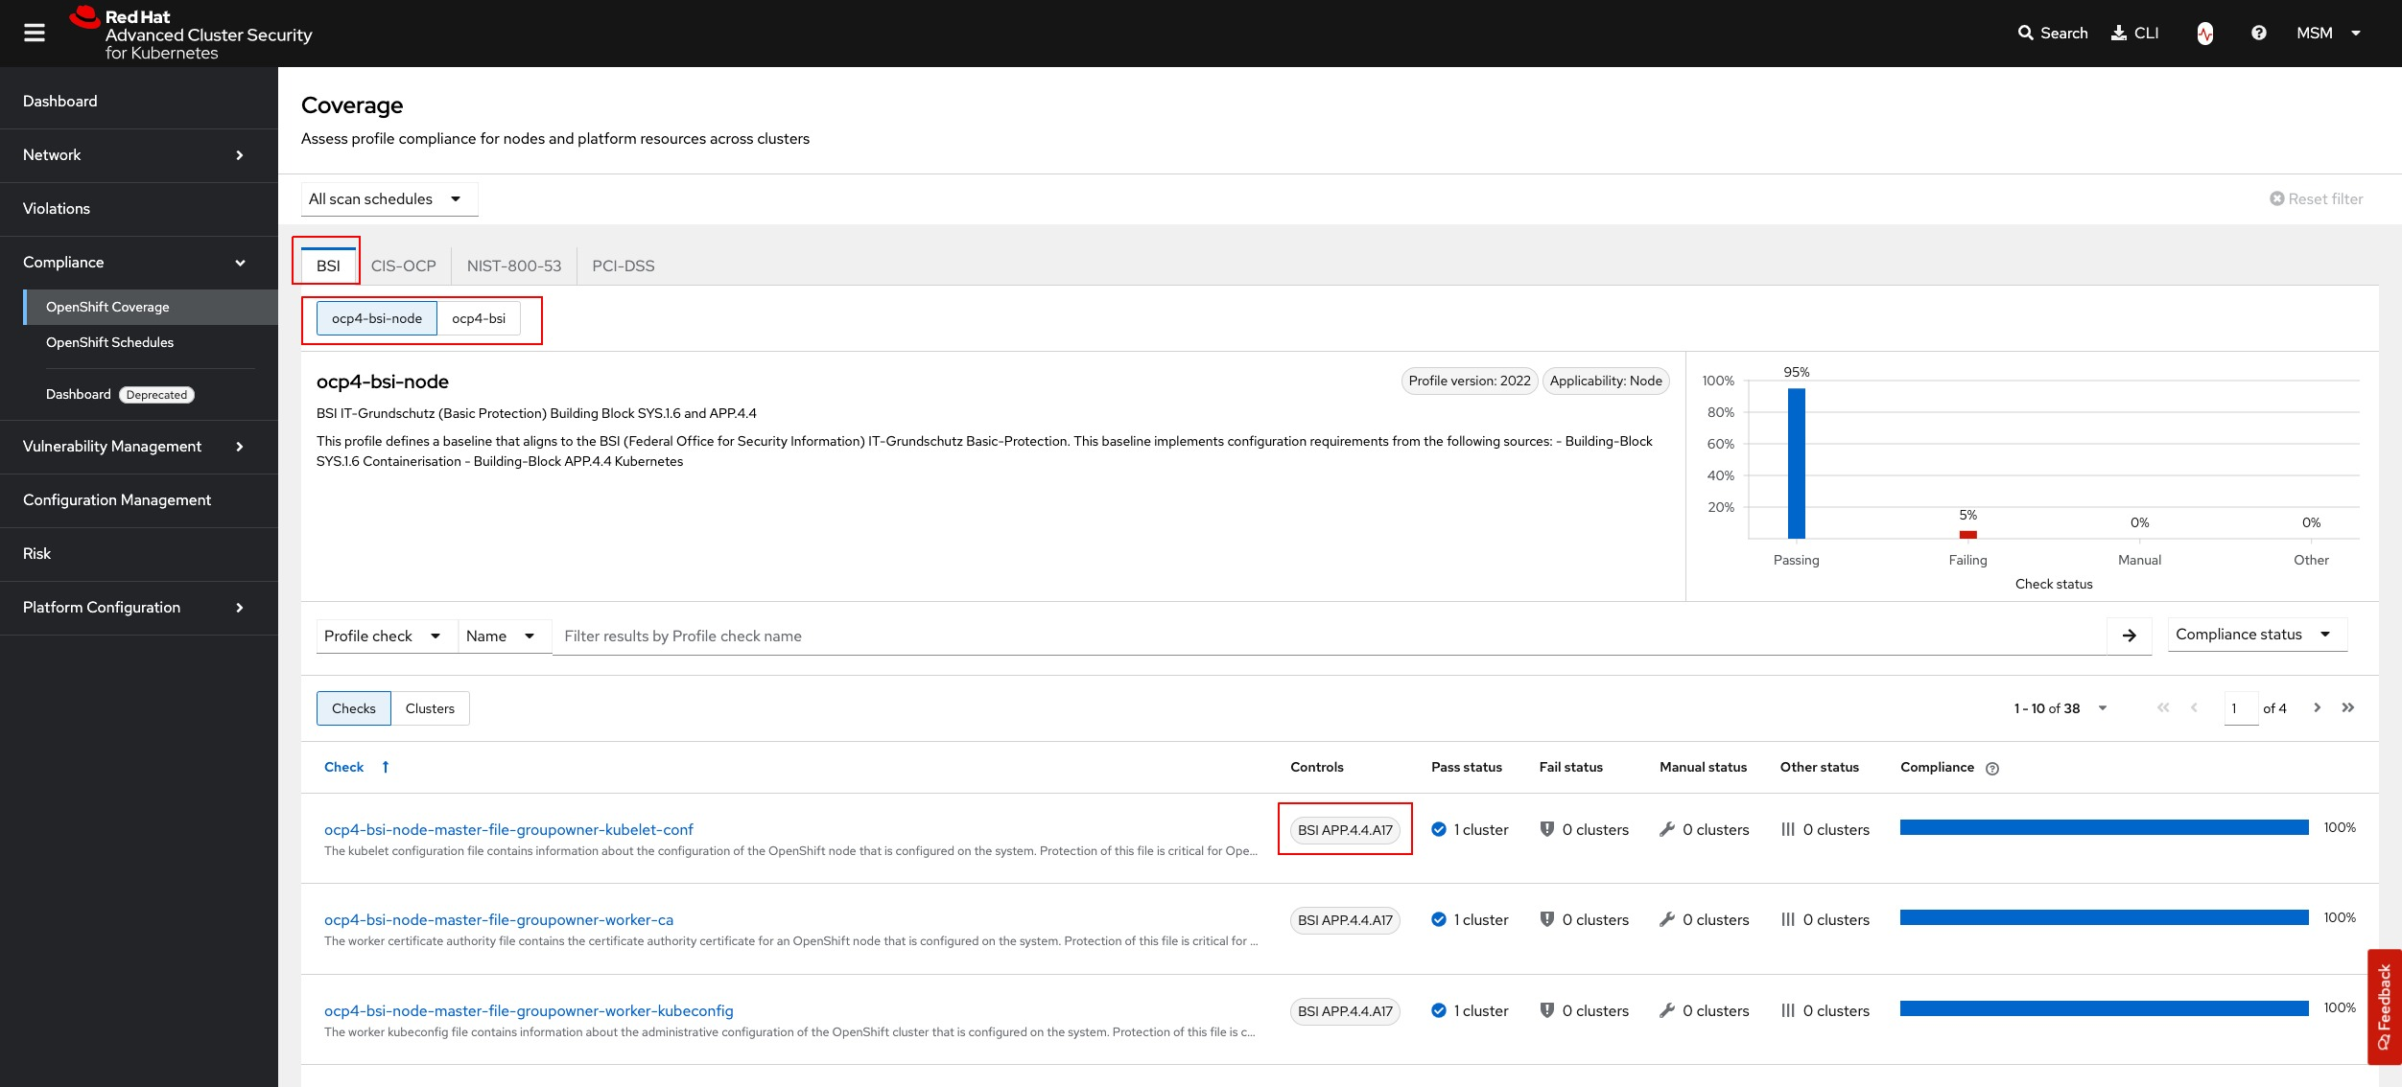Go to the next results page
The image size is (2402, 1087).
(2317, 707)
